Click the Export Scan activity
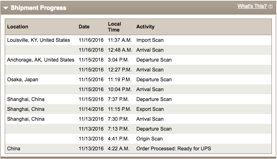 [150, 109]
